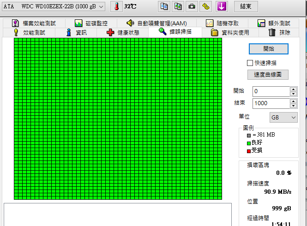Click the 結束 exit button
The image size is (307, 226).
pyautogui.click(x=246, y=6)
